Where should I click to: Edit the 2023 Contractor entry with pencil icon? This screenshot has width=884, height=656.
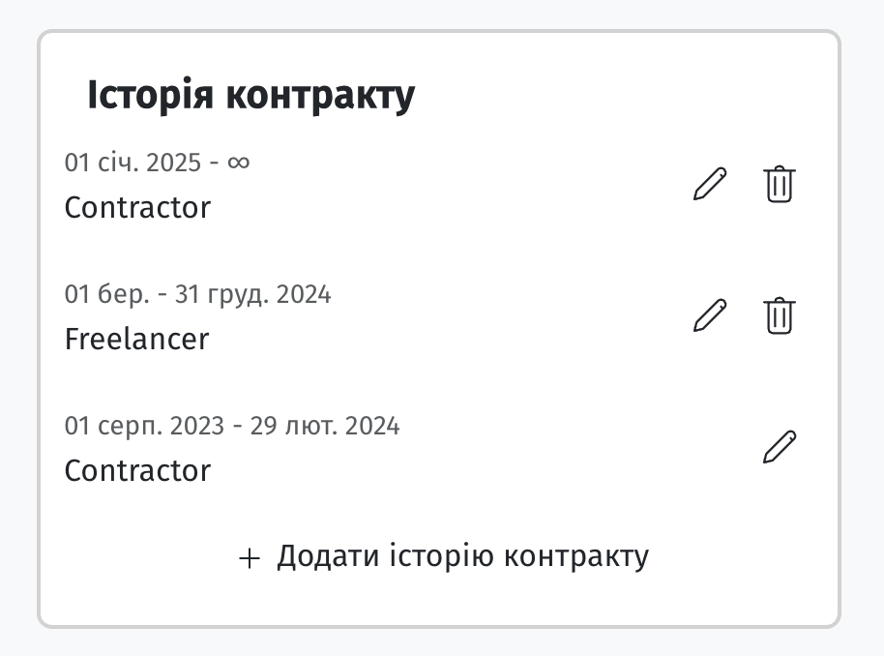coord(780,447)
